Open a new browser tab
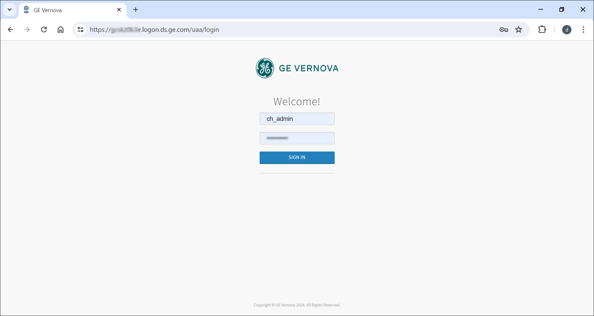This screenshot has height=316, width=594. pyautogui.click(x=136, y=10)
